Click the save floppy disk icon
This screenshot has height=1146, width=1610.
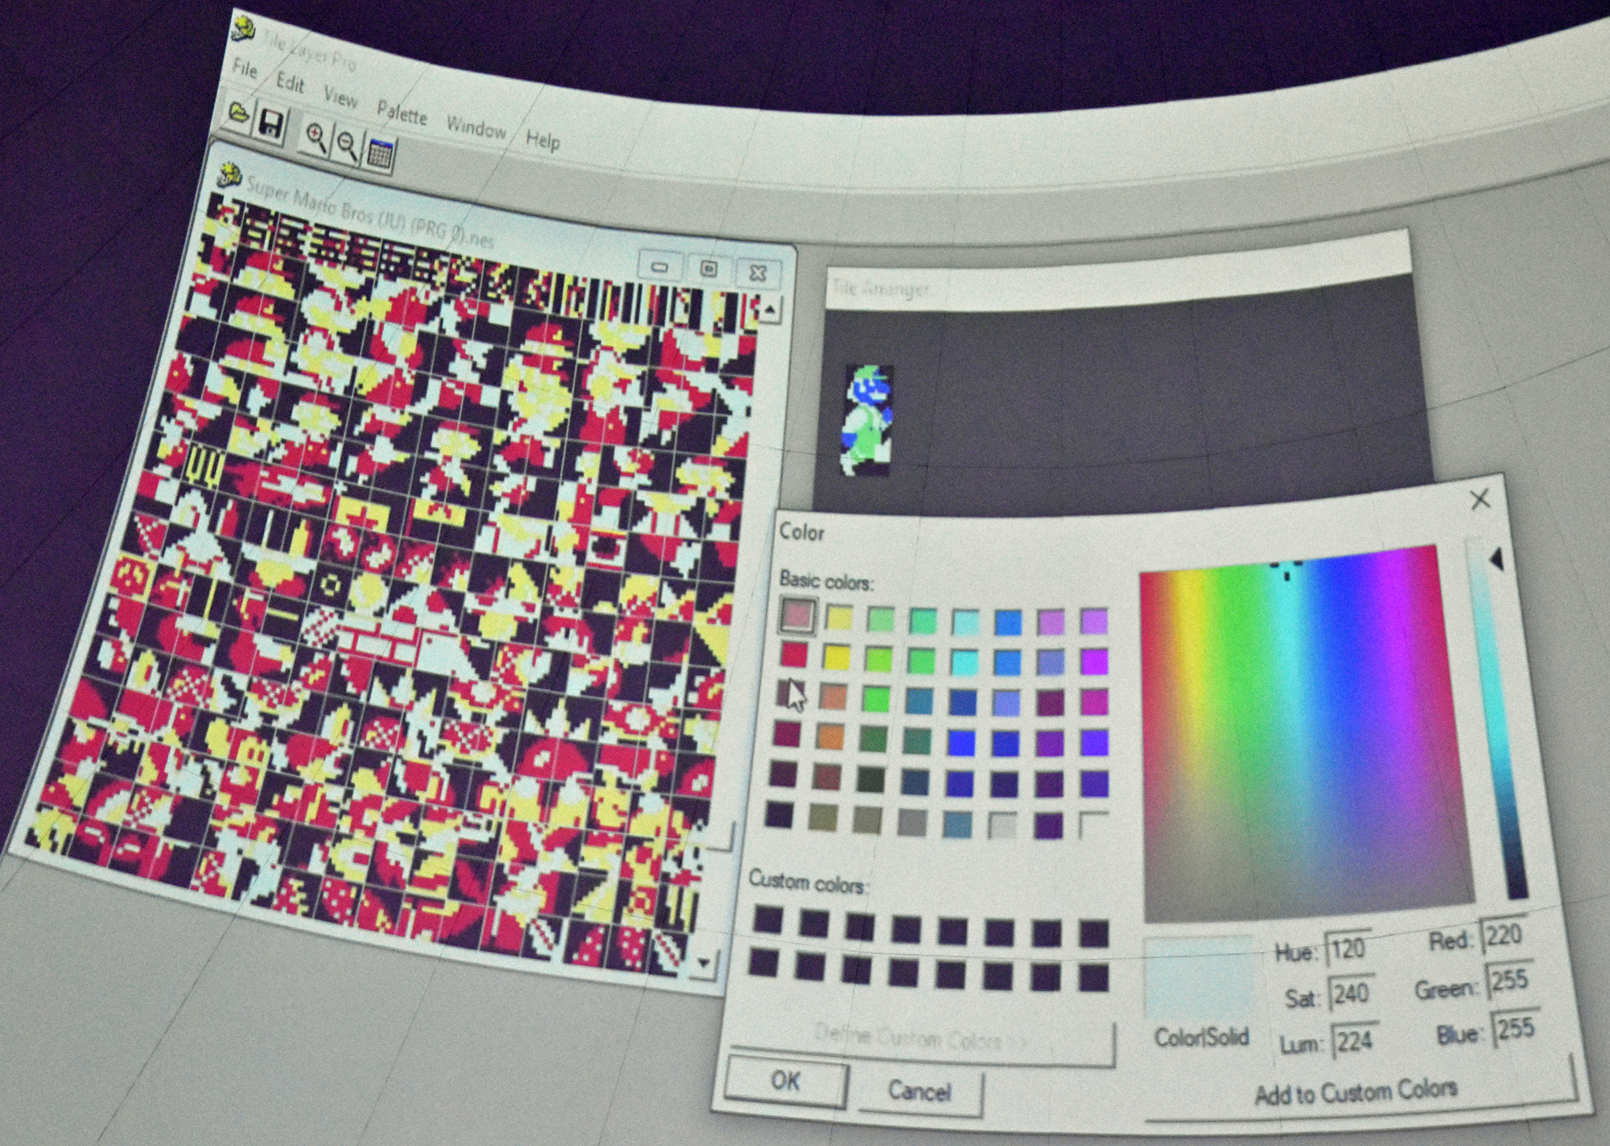[271, 125]
